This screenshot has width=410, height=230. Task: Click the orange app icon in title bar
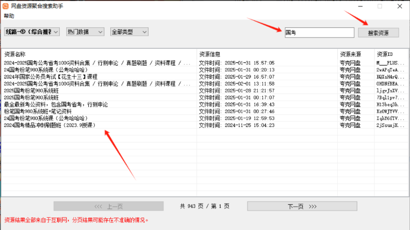pos(5,6)
